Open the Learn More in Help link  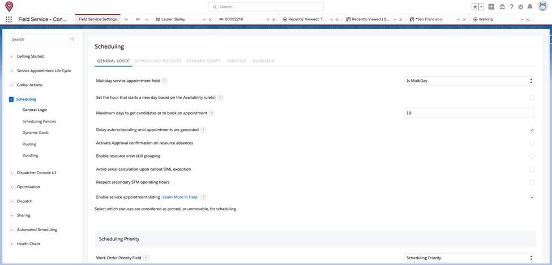(180, 197)
